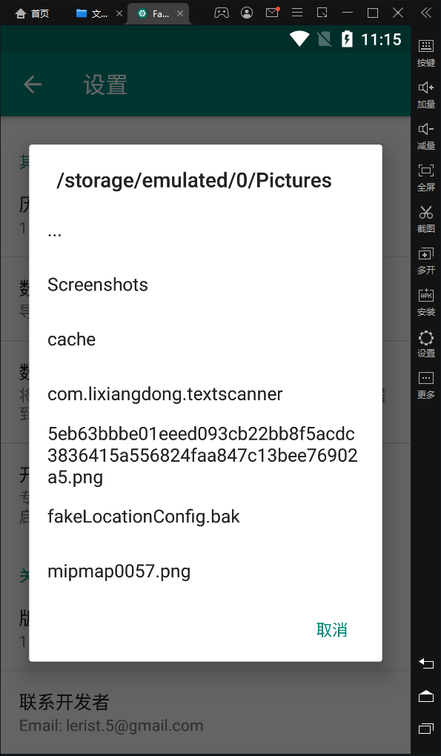This screenshot has width=441, height=756.
Task: Enter fullscreen using the 全屏 icon
Action: coord(425,178)
